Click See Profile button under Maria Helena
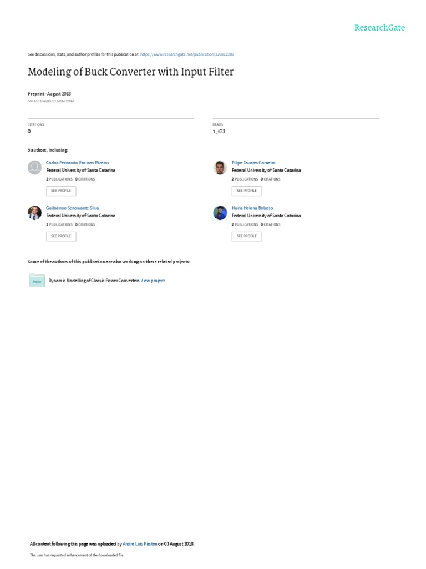Screen dimensions: 426x569 (247, 236)
